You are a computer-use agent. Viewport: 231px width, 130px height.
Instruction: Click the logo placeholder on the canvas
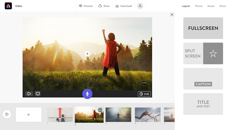144,83
